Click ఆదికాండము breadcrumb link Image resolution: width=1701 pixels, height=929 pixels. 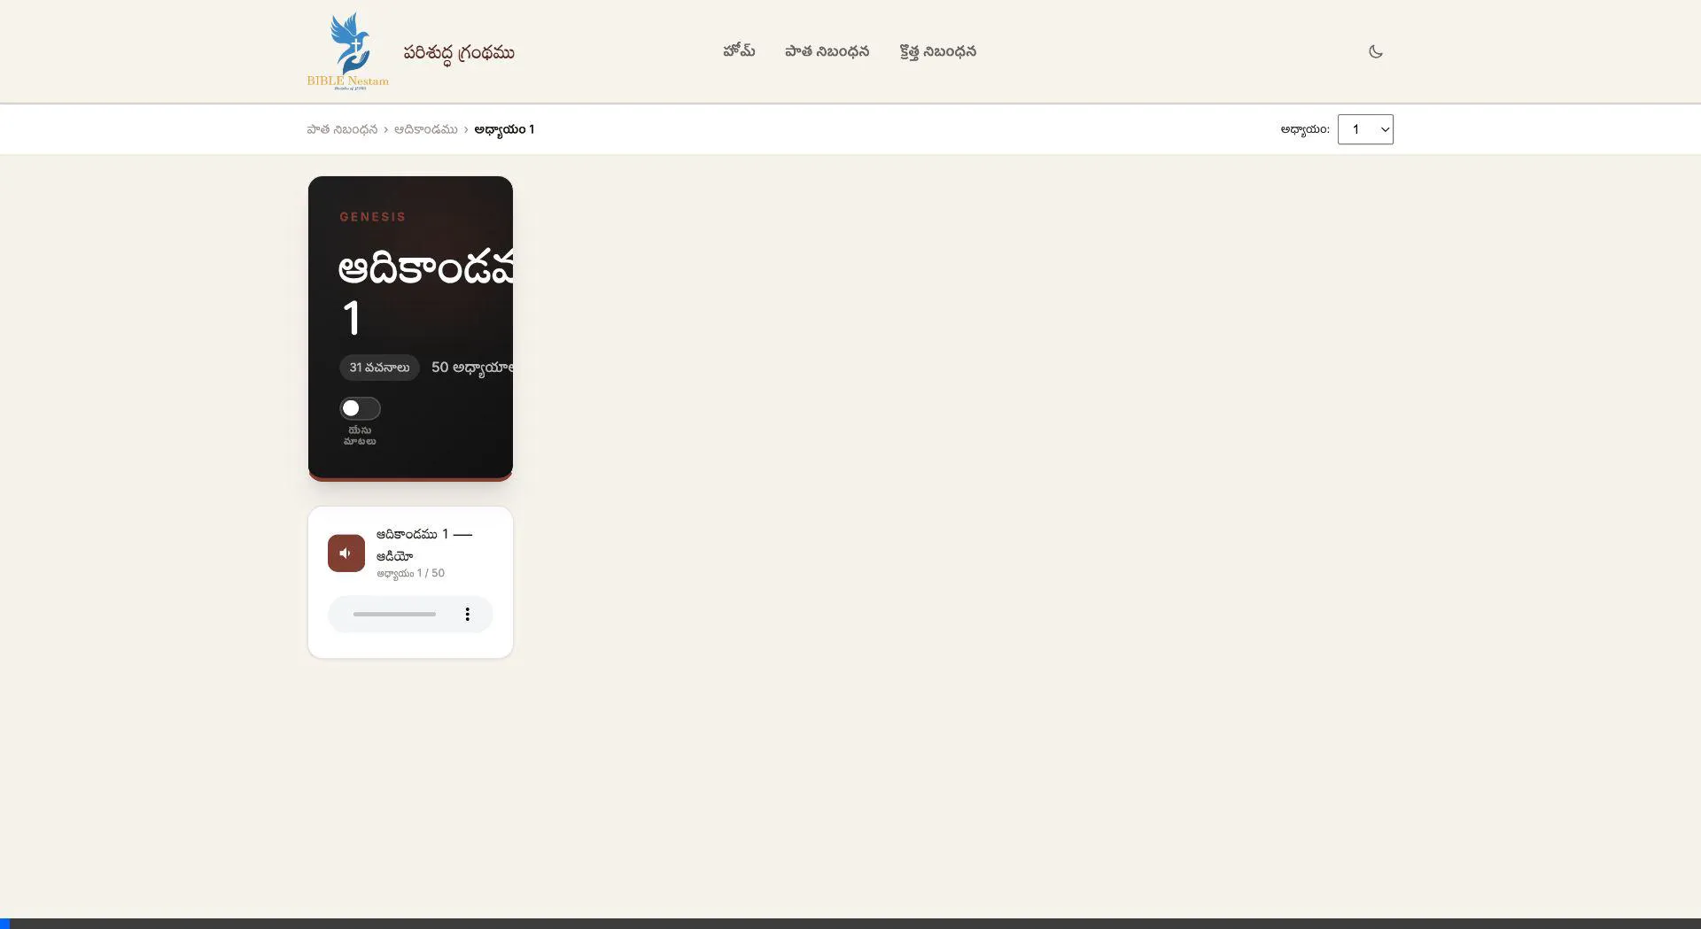tap(425, 129)
